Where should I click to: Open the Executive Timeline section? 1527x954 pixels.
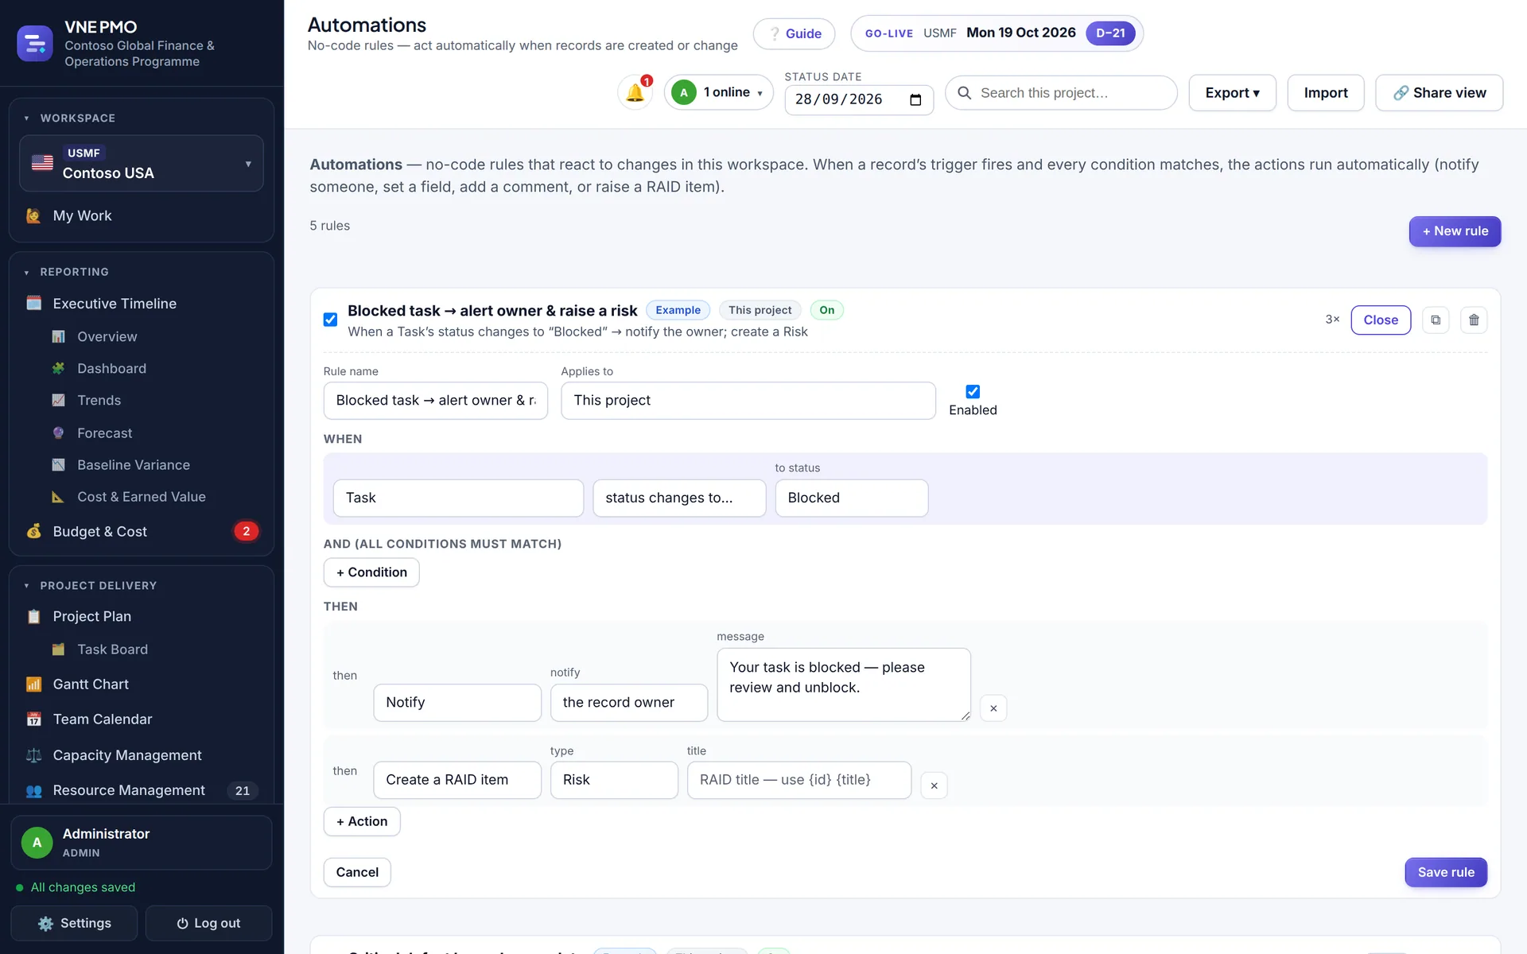(x=142, y=304)
